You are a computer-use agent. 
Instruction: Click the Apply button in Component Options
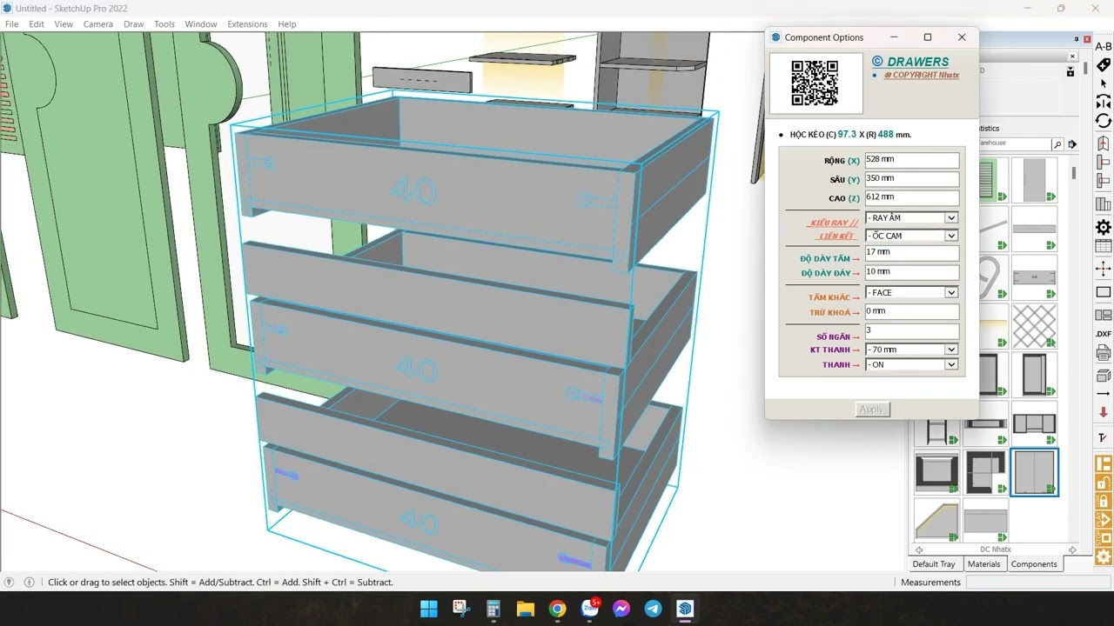coord(871,410)
